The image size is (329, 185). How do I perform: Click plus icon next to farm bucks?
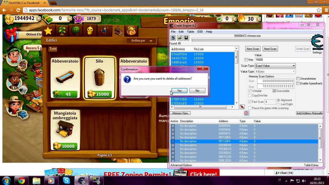(x=70, y=18)
